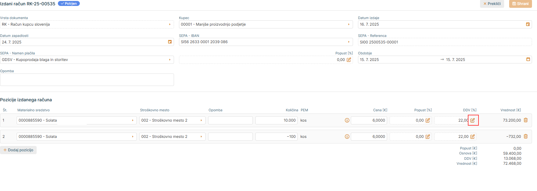Open Stroškovno mesto dropdown in row 1
The width and height of the screenshot is (537, 191).
point(201,120)
